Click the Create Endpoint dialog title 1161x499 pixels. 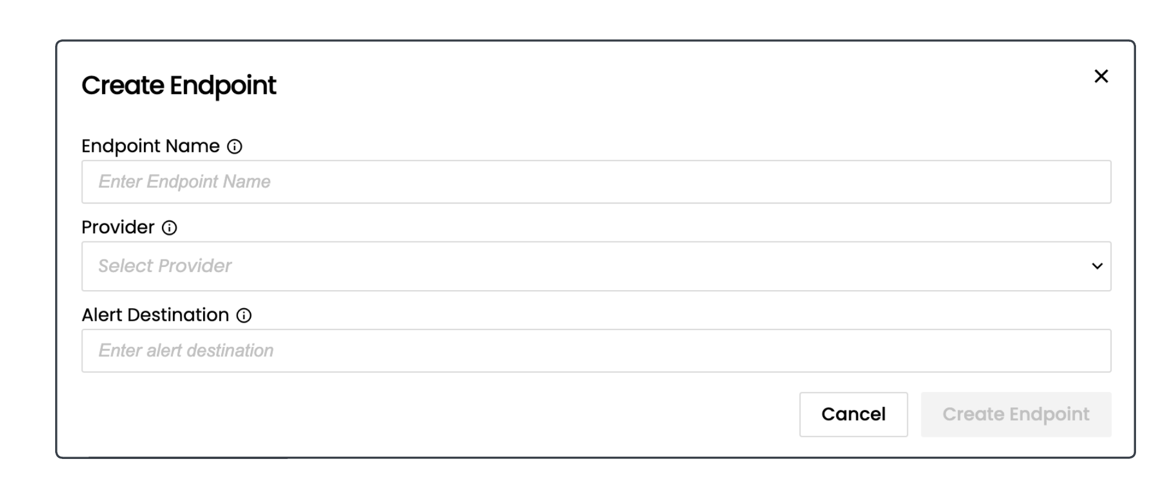click(x=179, y=85)
